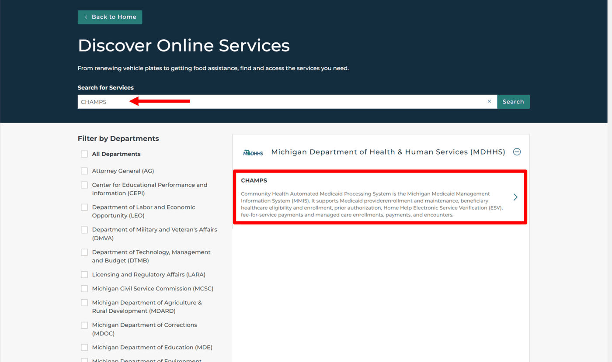
Task: Check the Michigan Department of Corrections (MDOC) checkbox
Action: 84,325
